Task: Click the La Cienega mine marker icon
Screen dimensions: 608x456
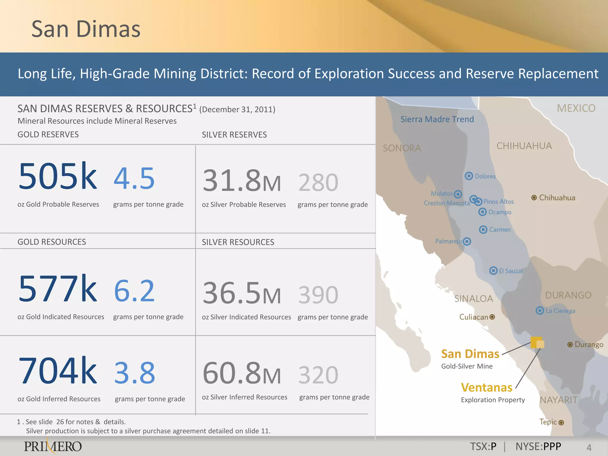Action: pos(540,311)
